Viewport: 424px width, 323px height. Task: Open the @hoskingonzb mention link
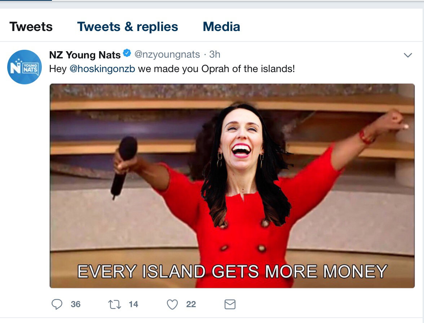click(x=102, y=68)
